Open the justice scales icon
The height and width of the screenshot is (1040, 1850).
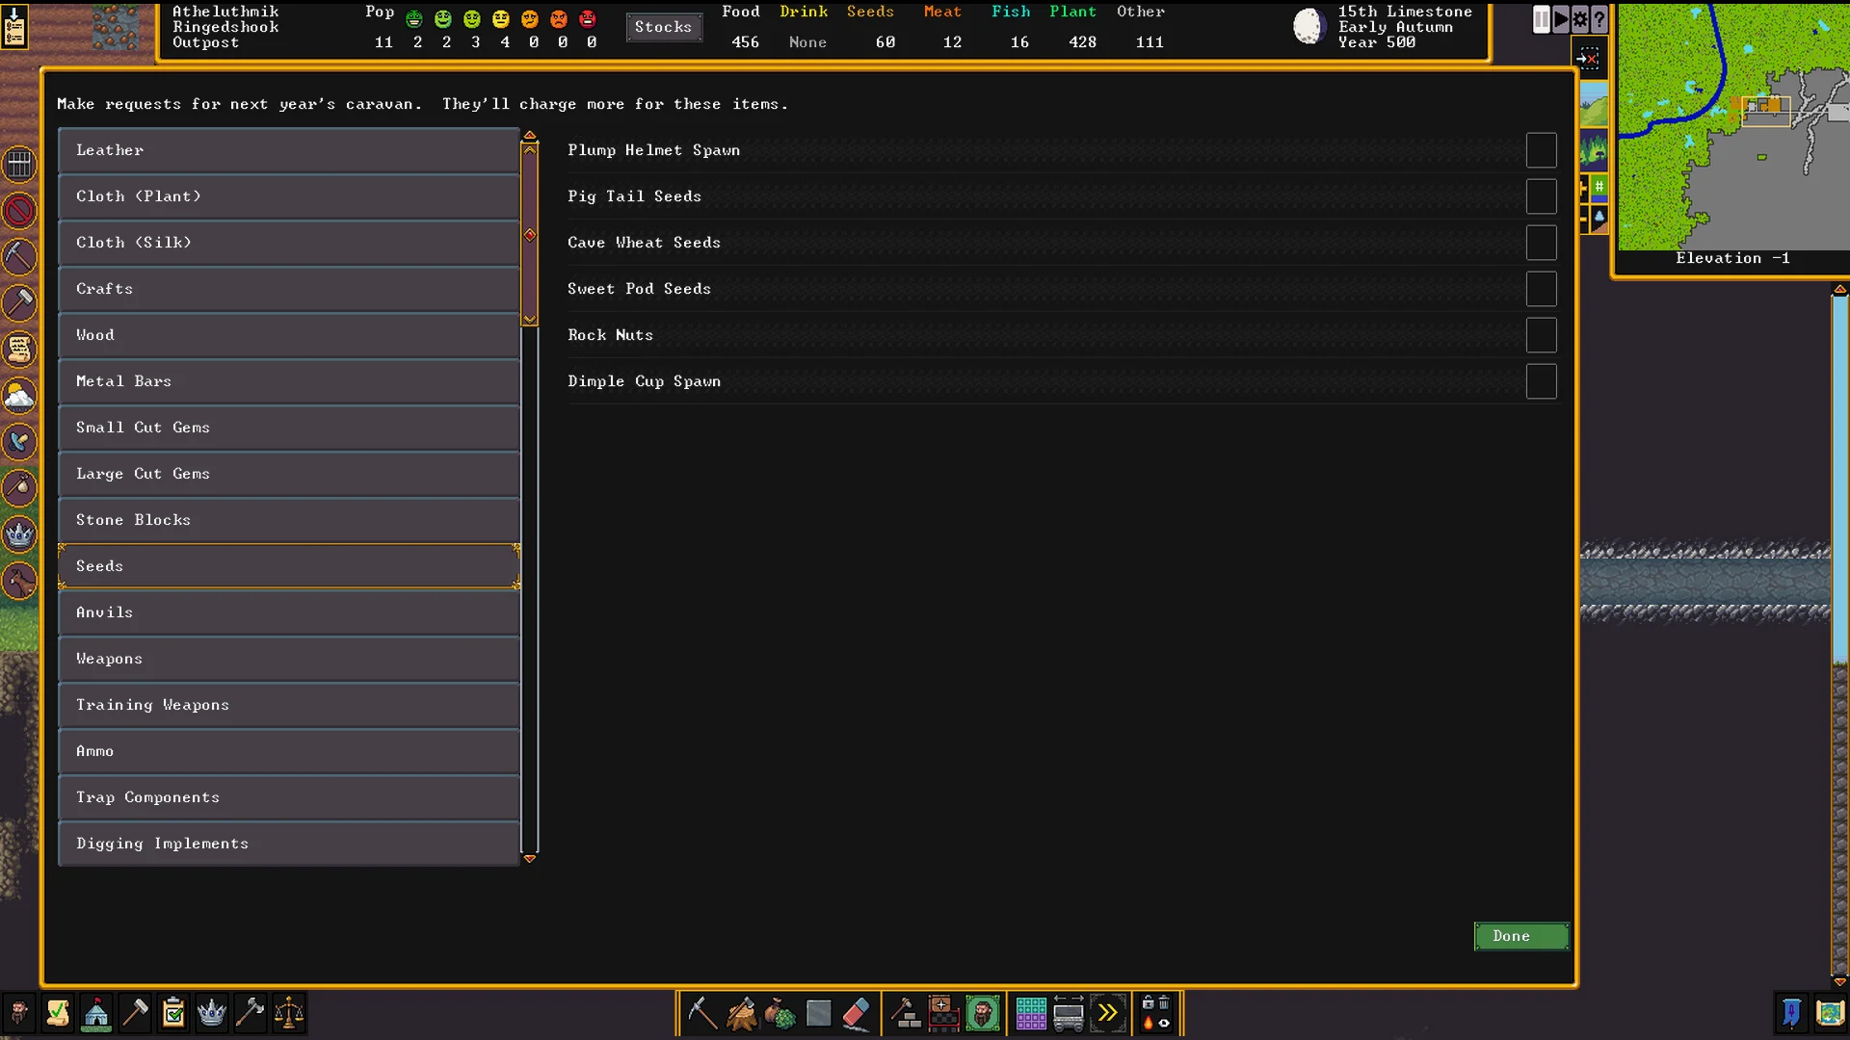[289, 1013]
